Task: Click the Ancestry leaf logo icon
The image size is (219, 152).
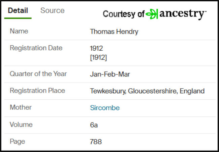Action: (152, 14)
